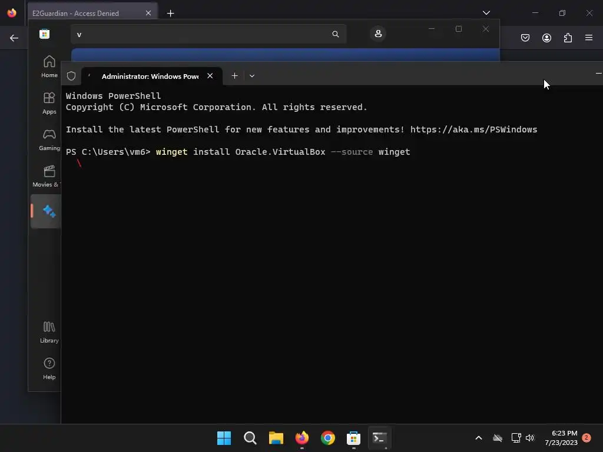Minimize the Microsoft Store window
Image resolution: width=603 pixels, height=452 pixels.
[432, 29]
